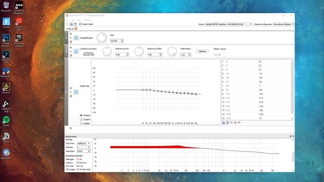Image resolution: width=324 pixels, height=182 pixels.
Task: Open the Adobe Photoshop desktop shortcut
Action: click(6, 40)
